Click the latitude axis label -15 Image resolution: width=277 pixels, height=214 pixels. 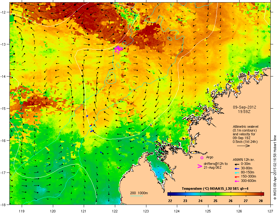pos(3,108)
